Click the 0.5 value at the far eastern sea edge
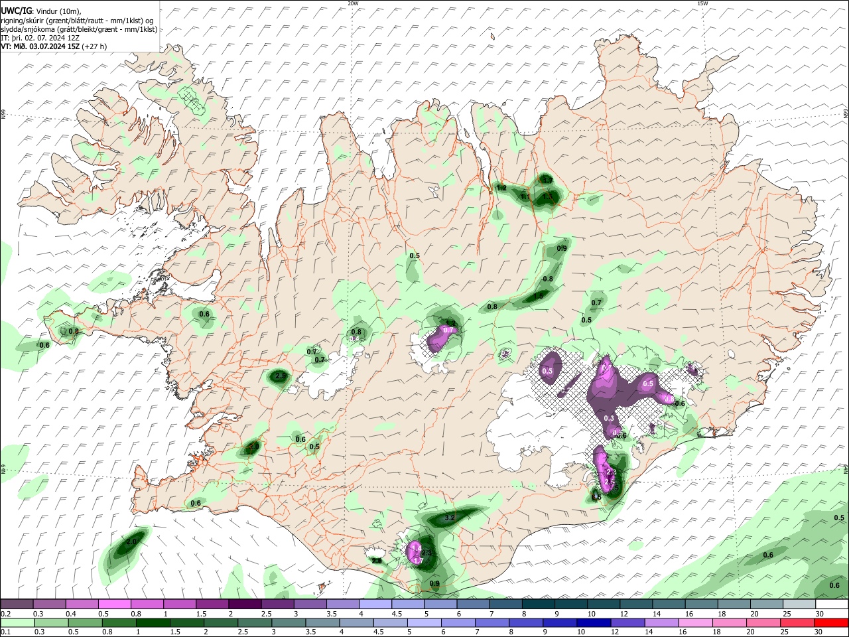Screen dimensions: 849x637 coord(839,518)
